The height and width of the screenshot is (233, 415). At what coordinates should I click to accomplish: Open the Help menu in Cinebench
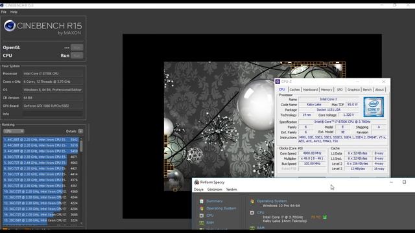pyautogui.click(x=14, y=12)
